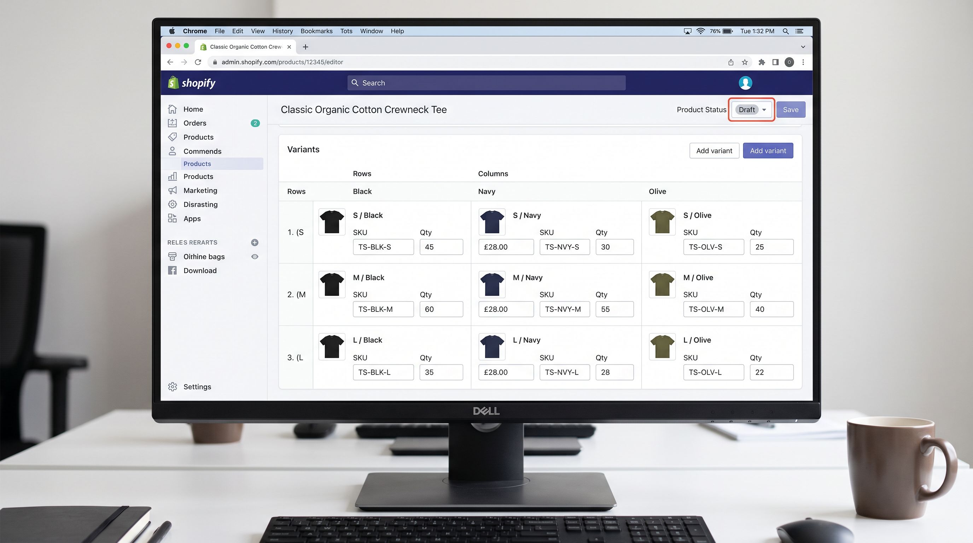Image resolution: width=973 pixels, height=543 pixels.
Task: Open a new browser tab
Action: coord(305,47)
